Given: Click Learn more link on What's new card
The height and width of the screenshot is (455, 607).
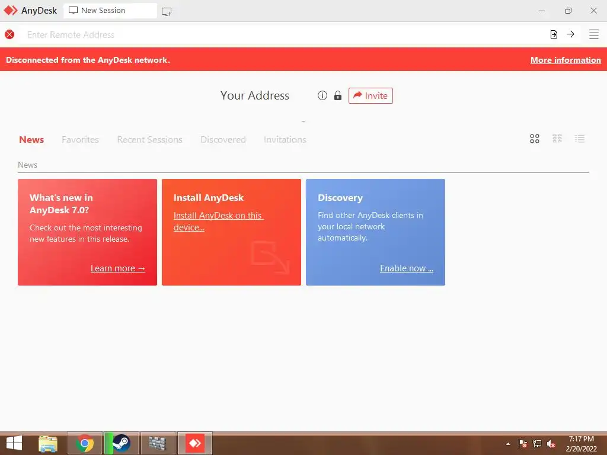Looking at the screenshot, I should click(118, 268).
